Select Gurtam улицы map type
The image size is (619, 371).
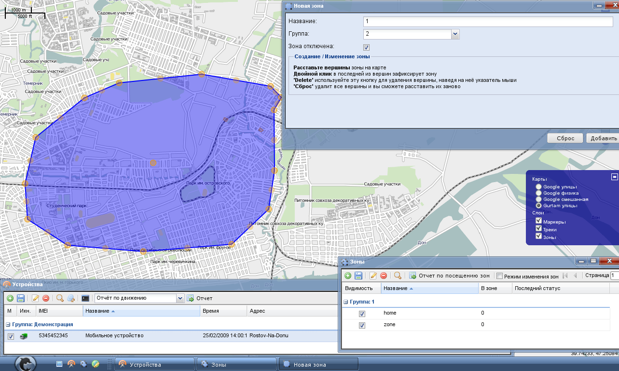(538, 206)
